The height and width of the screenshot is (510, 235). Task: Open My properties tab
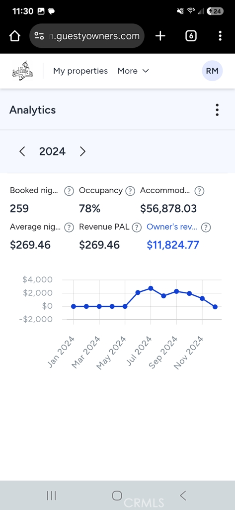80,71
